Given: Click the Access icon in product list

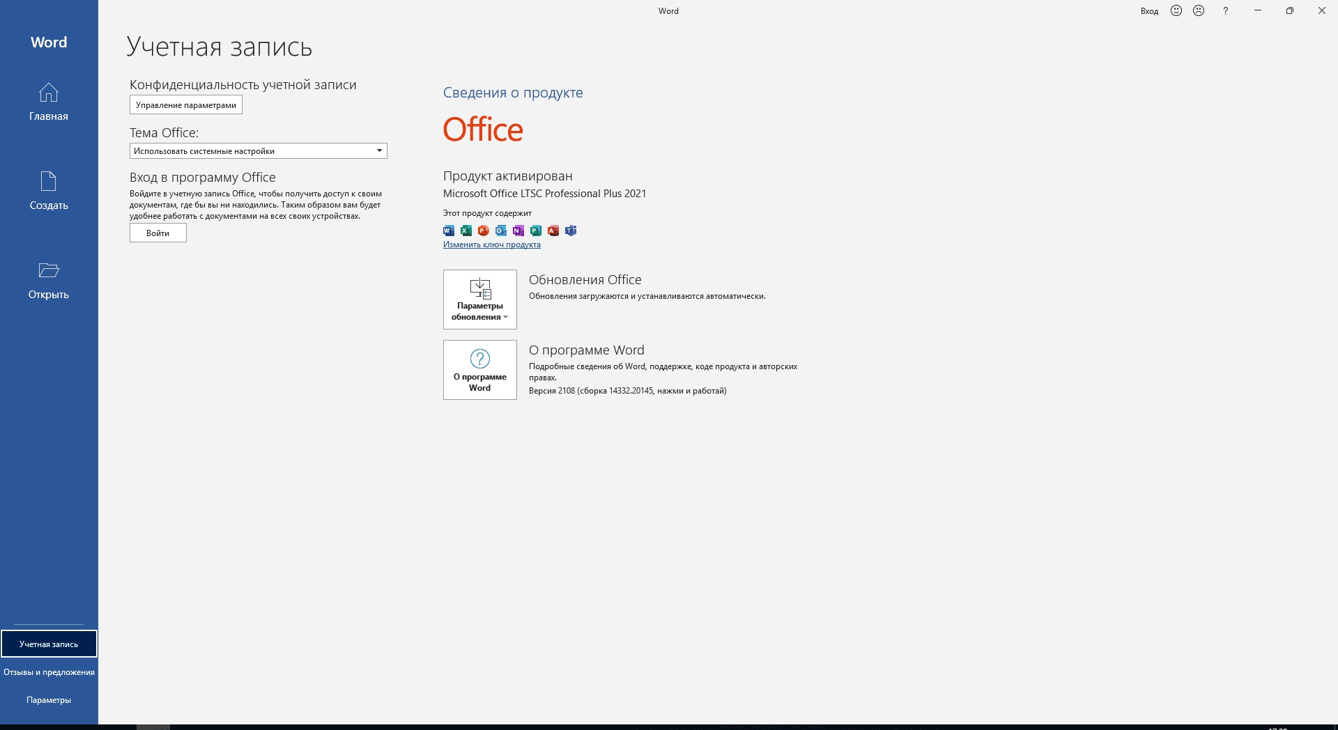Looking at the screenshot, I should pyautogui.click(x=553, y=231).
